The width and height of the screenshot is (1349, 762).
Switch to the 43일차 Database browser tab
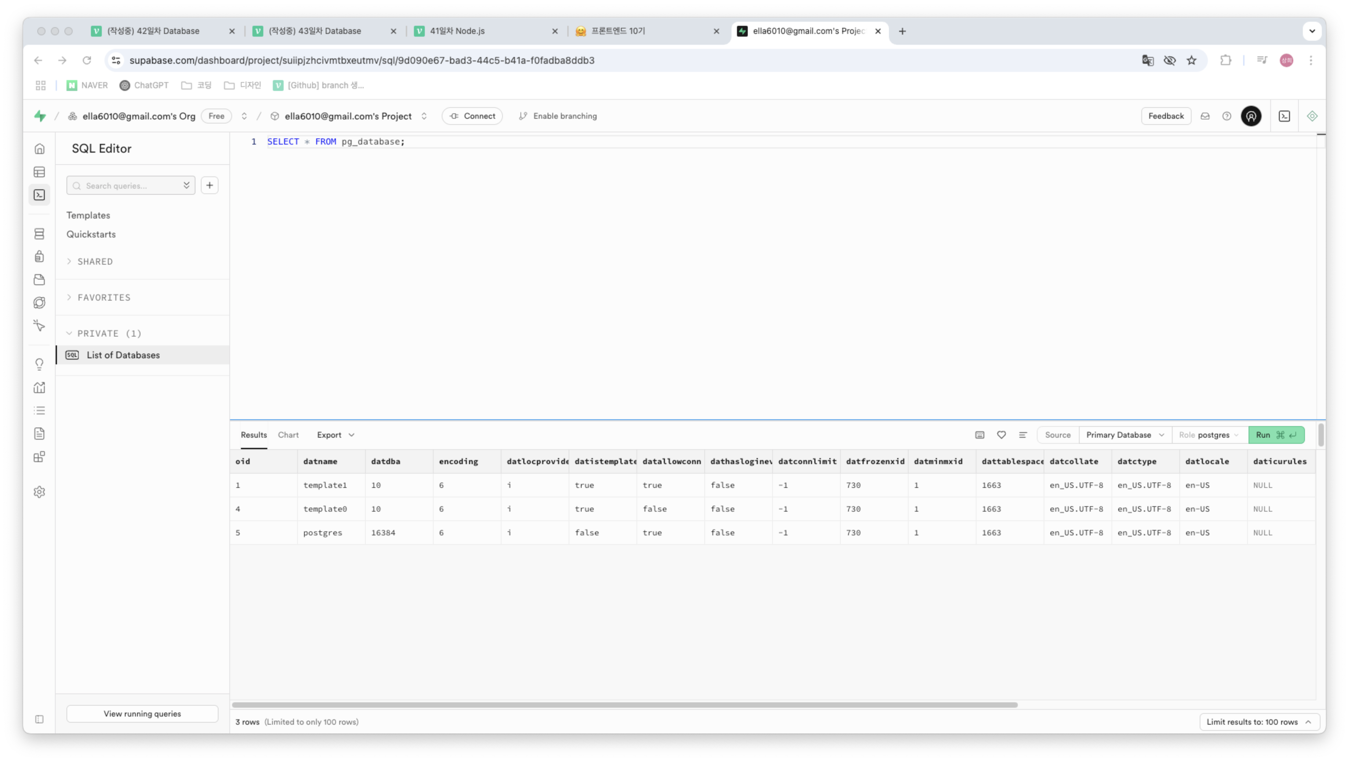[x=325, y=31]
